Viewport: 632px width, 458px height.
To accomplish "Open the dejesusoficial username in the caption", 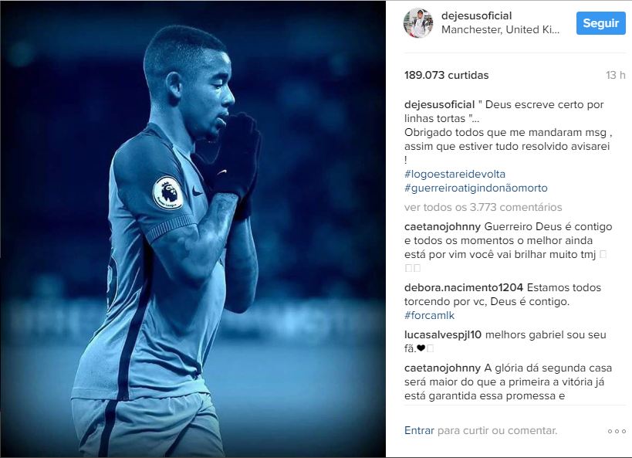I will point(439,105).
